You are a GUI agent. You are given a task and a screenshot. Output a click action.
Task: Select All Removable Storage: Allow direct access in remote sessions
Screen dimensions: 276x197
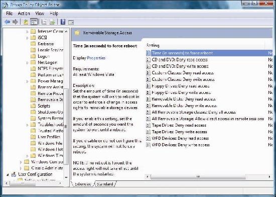(x=208, y=119)
